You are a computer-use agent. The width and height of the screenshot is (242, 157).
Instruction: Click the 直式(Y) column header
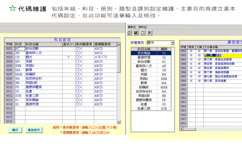pyautogui.click(x=69, y=44)
